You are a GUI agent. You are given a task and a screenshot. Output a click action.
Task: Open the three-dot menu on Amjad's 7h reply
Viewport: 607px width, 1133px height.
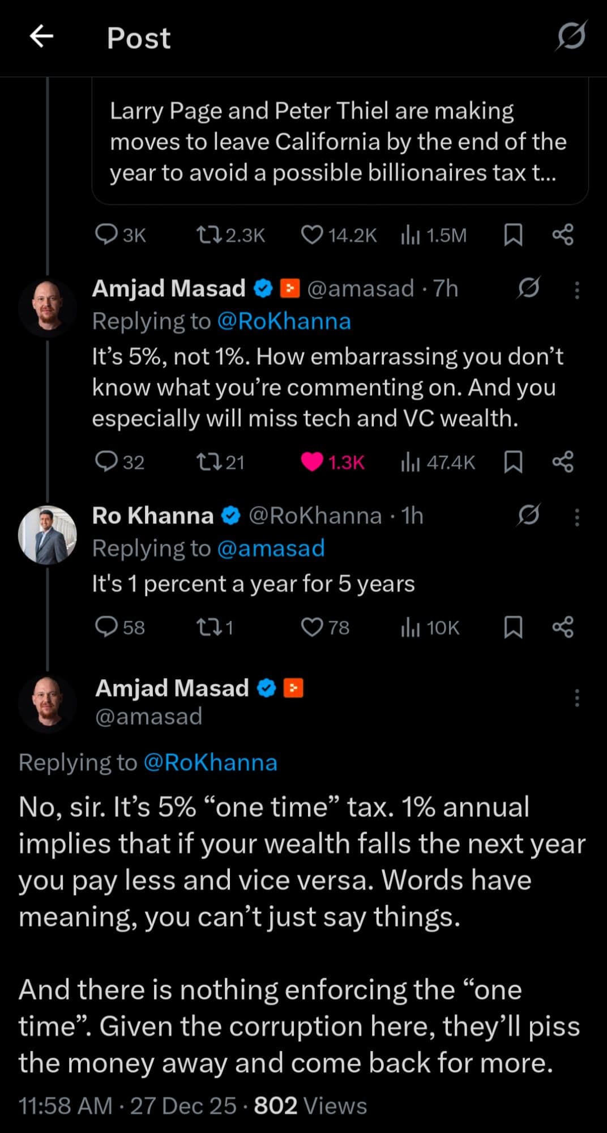point(577,290)
